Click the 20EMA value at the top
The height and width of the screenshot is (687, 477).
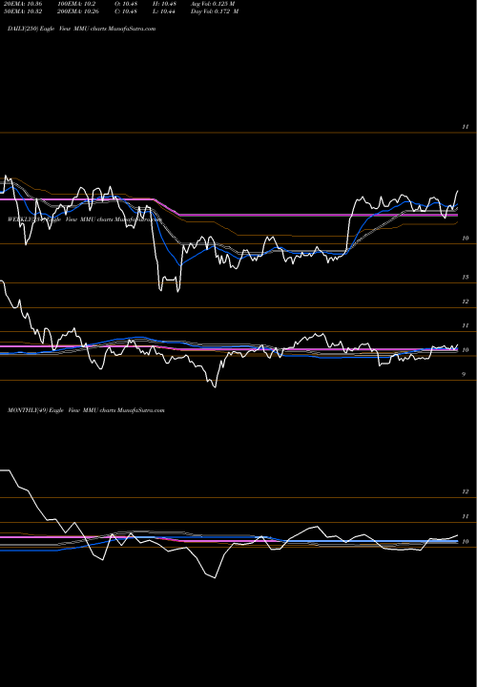[x=21, y=4]
